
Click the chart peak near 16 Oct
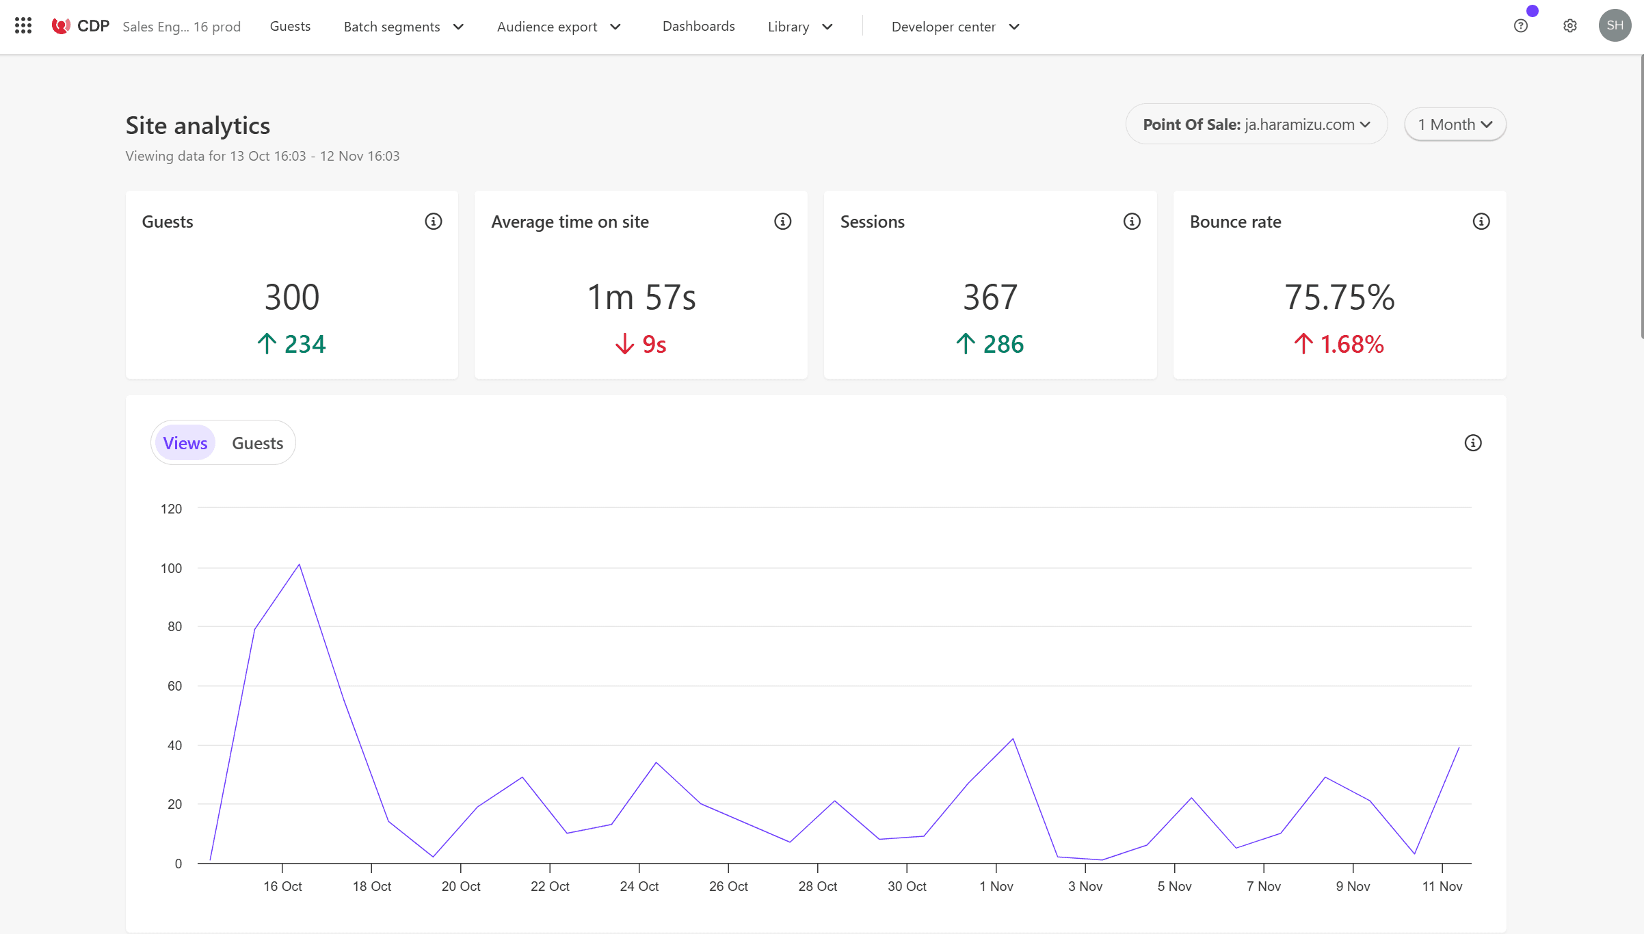coord(299,565)
